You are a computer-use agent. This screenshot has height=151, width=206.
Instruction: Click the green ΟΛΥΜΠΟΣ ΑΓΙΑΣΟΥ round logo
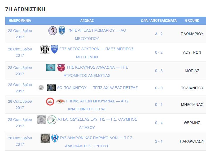tap(52, 120)
